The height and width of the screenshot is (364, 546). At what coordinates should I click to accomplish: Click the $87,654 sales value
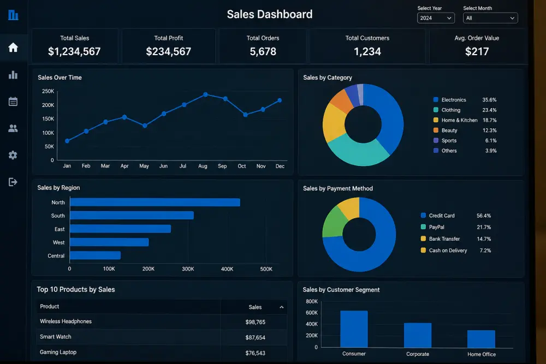pos(255,338)
